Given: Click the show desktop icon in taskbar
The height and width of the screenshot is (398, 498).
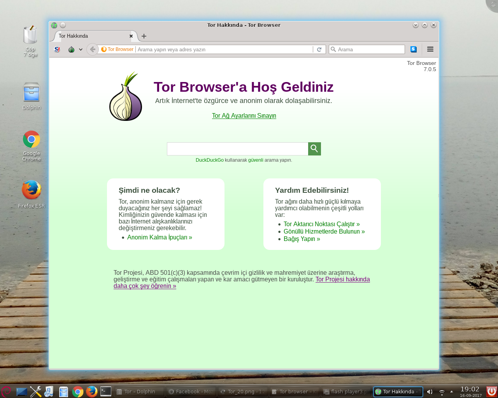Looking at the screenshot, I should point(22,391).
